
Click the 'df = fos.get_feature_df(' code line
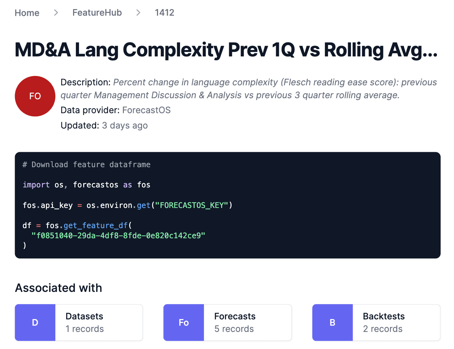pyautogui.click(x=77, y=225)
